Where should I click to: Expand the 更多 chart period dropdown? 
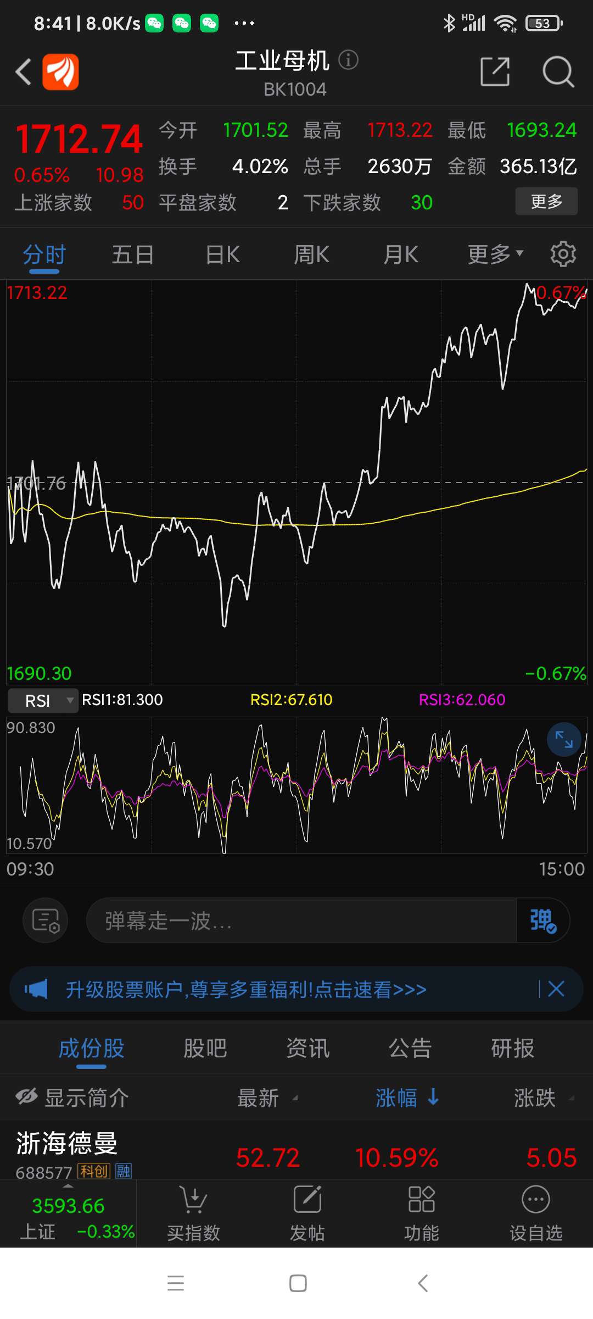[x=495, y=254]
